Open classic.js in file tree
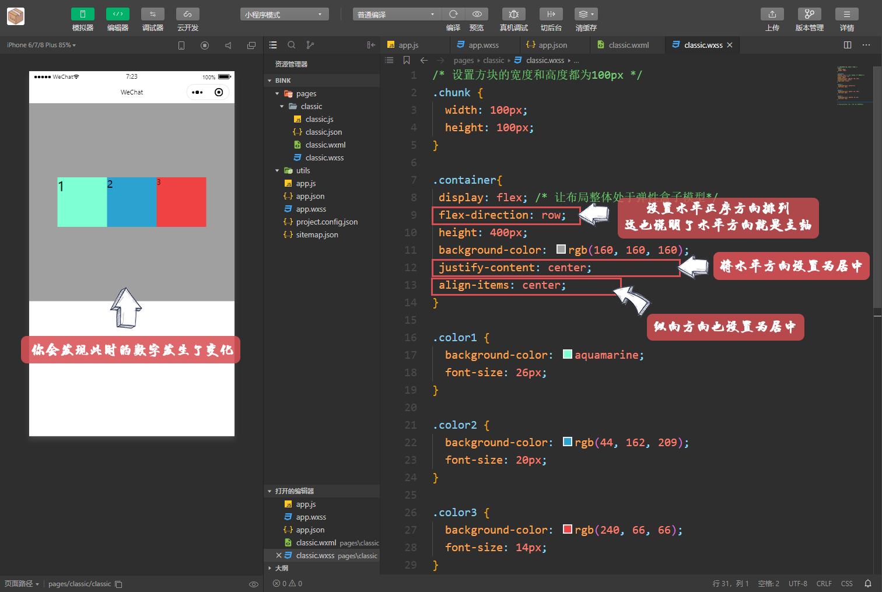Viewport: 882px width, 592px height. coord(319,119)
